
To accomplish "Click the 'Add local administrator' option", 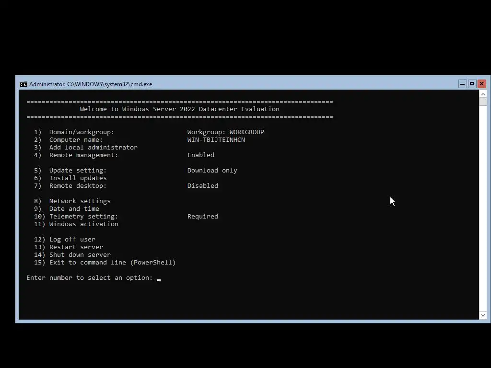I will click(x=86, y=148).
